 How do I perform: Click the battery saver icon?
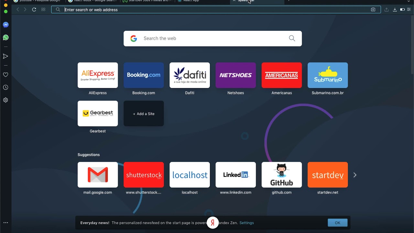pyautogui.click(x=402, y=10)
